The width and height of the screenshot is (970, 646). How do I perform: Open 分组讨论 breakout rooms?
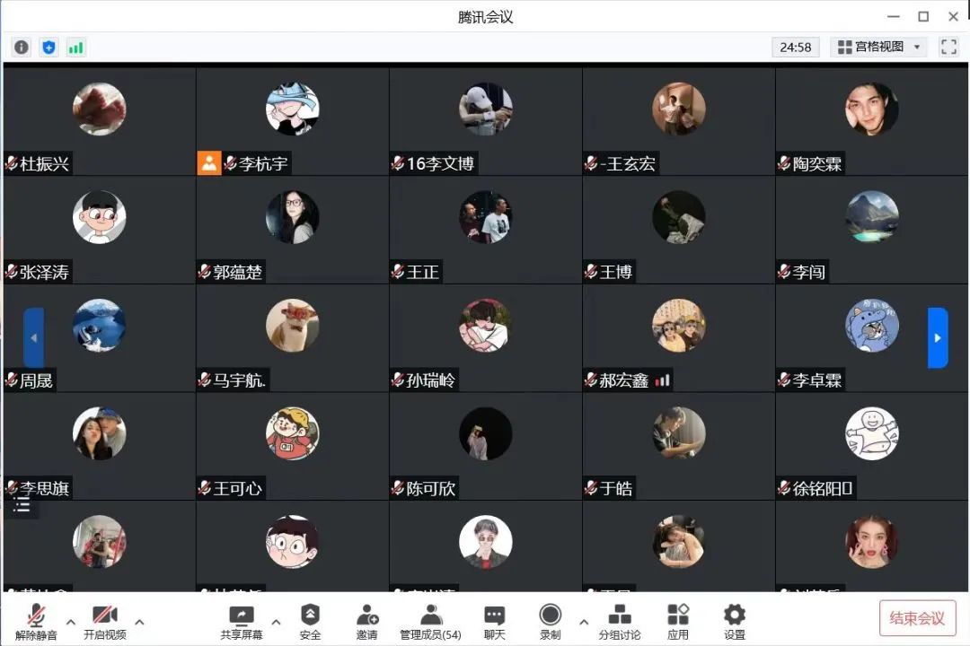619,622
